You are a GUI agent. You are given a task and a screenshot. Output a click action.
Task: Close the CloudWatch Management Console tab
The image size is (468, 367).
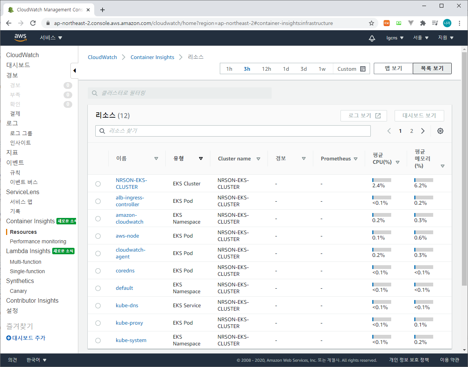coord(88,10)
